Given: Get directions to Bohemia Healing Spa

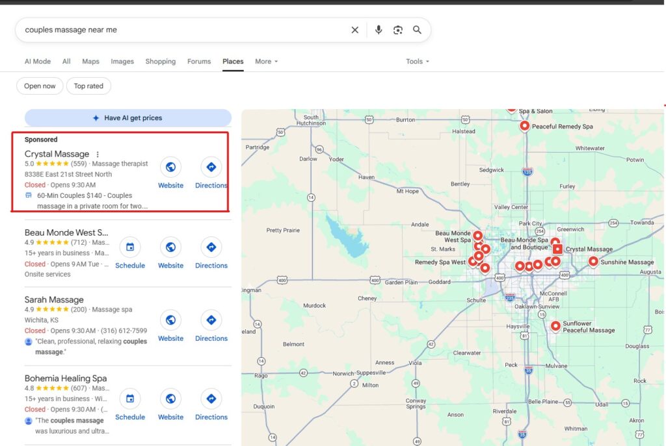Looking at the screenshot, I should [211, 399].
